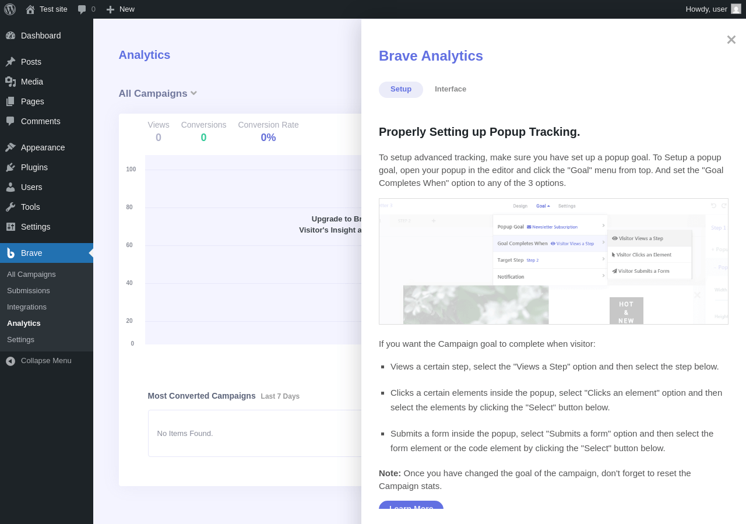The height and width of the screenshot is (524, 746).
Task: Click the Posts pin icon
Action: click(x=10, y=62)
